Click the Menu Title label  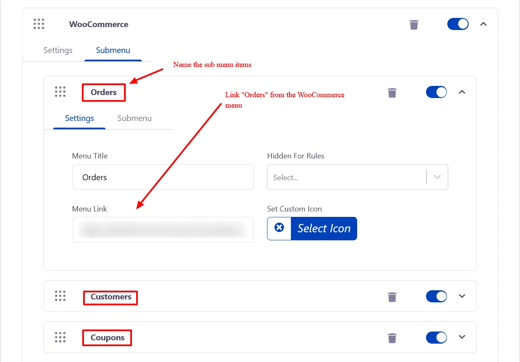[90, 156]
